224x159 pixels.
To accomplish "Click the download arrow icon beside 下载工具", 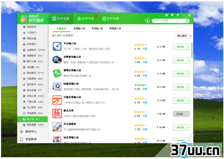I will 24,102.
